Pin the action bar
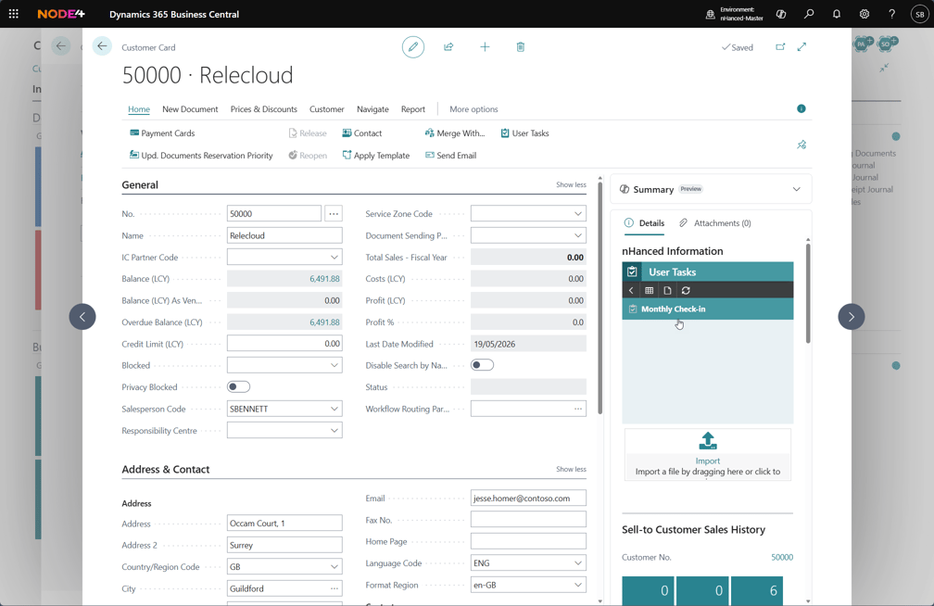The width and height of the screenshot is (934, 606). pos(801,145)
